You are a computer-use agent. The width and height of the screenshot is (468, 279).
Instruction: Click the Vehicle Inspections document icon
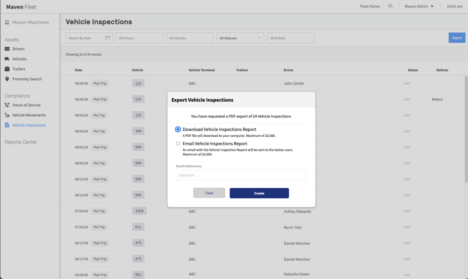coord(7,125)
